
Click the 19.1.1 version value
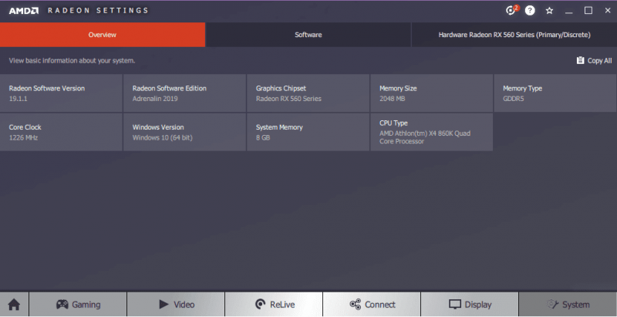(18, 99)
